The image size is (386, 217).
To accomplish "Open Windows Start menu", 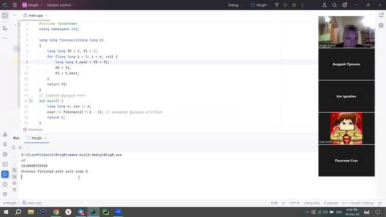I will point(5,212).
